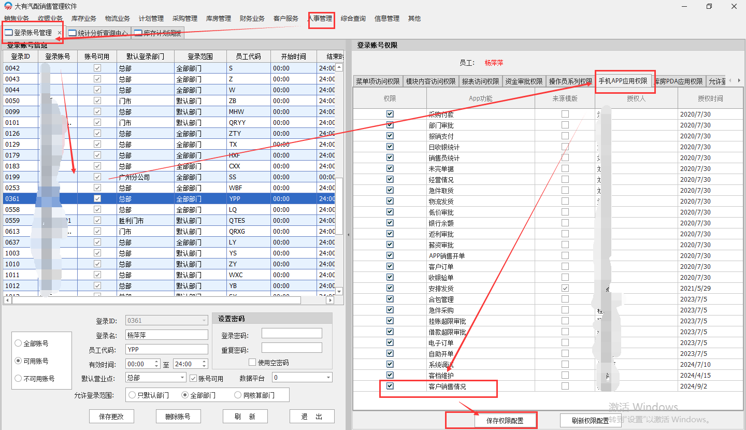Click account table vertical scrollbar thumb
Image resolution: width=746 pixels, height=430 pixels.
pos(339,206)
